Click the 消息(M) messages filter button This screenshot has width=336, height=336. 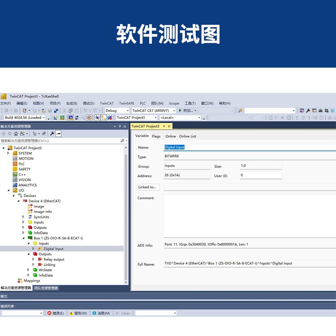101,313
